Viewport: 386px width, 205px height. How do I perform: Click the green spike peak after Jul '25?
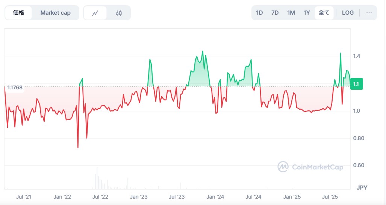341,53
